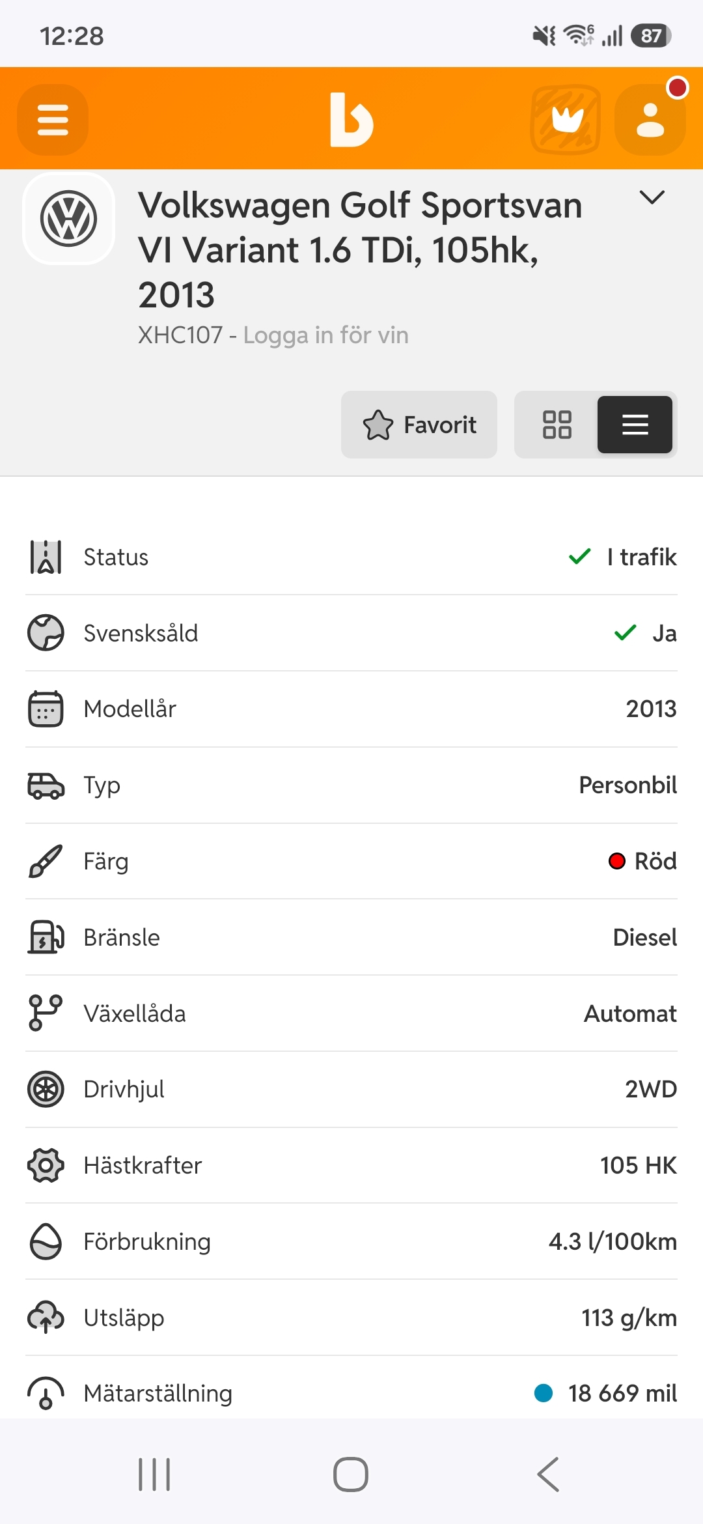The width and height of the screenshot is (703, 1524).
Task: Open Android recent apps button
Action: (x=154, y=1475)
